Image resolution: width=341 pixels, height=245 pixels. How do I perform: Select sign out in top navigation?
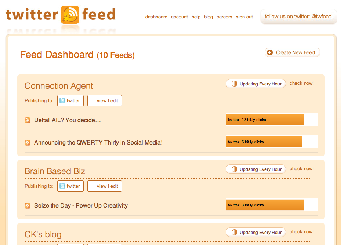tap(244, 17)
